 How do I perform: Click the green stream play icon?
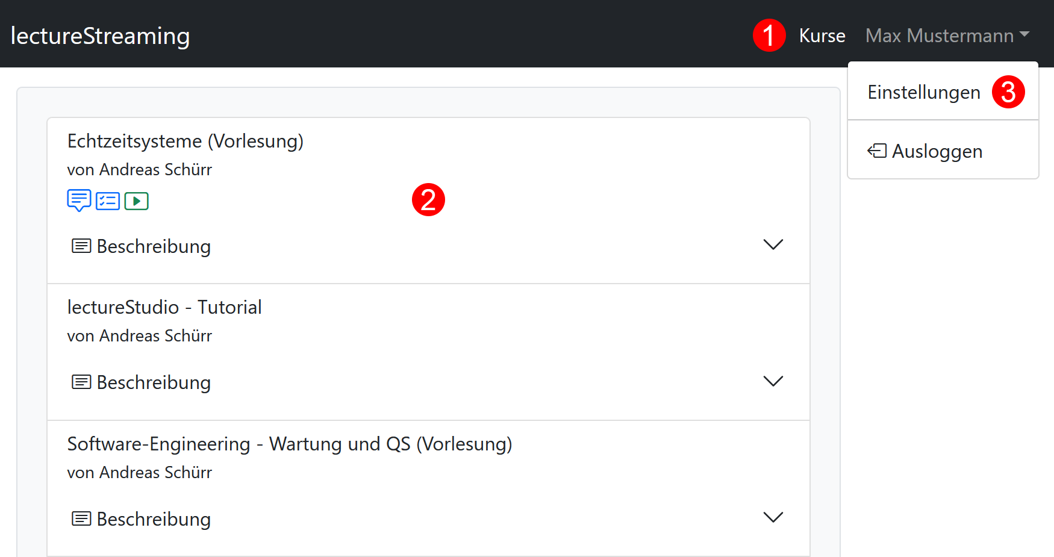click(137, 201)
